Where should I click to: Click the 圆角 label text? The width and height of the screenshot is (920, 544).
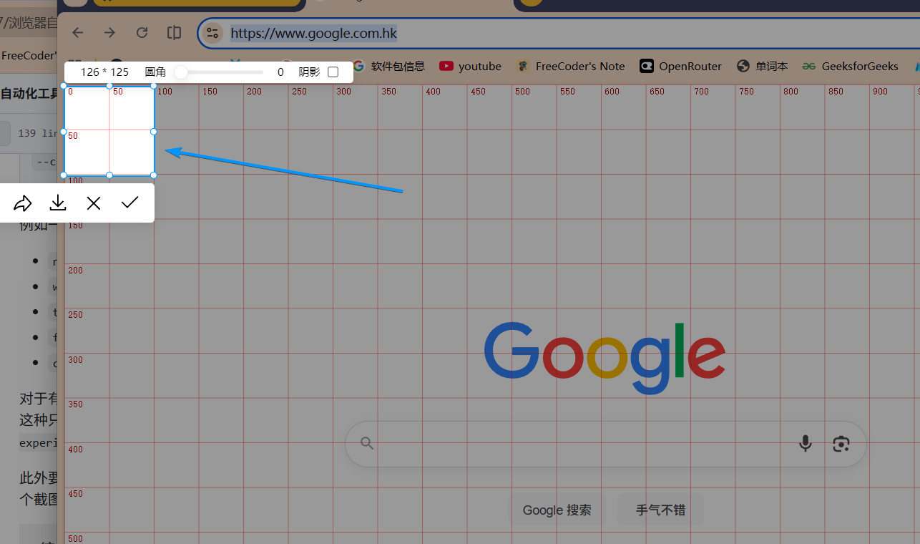pos(155,72)
